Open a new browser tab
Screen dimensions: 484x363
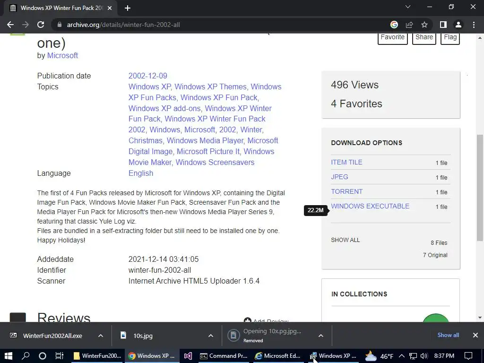(x=128, y=8)
